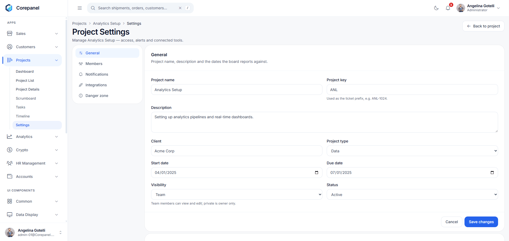Open Scrumboard in the Projects submenu

(26, 98)
